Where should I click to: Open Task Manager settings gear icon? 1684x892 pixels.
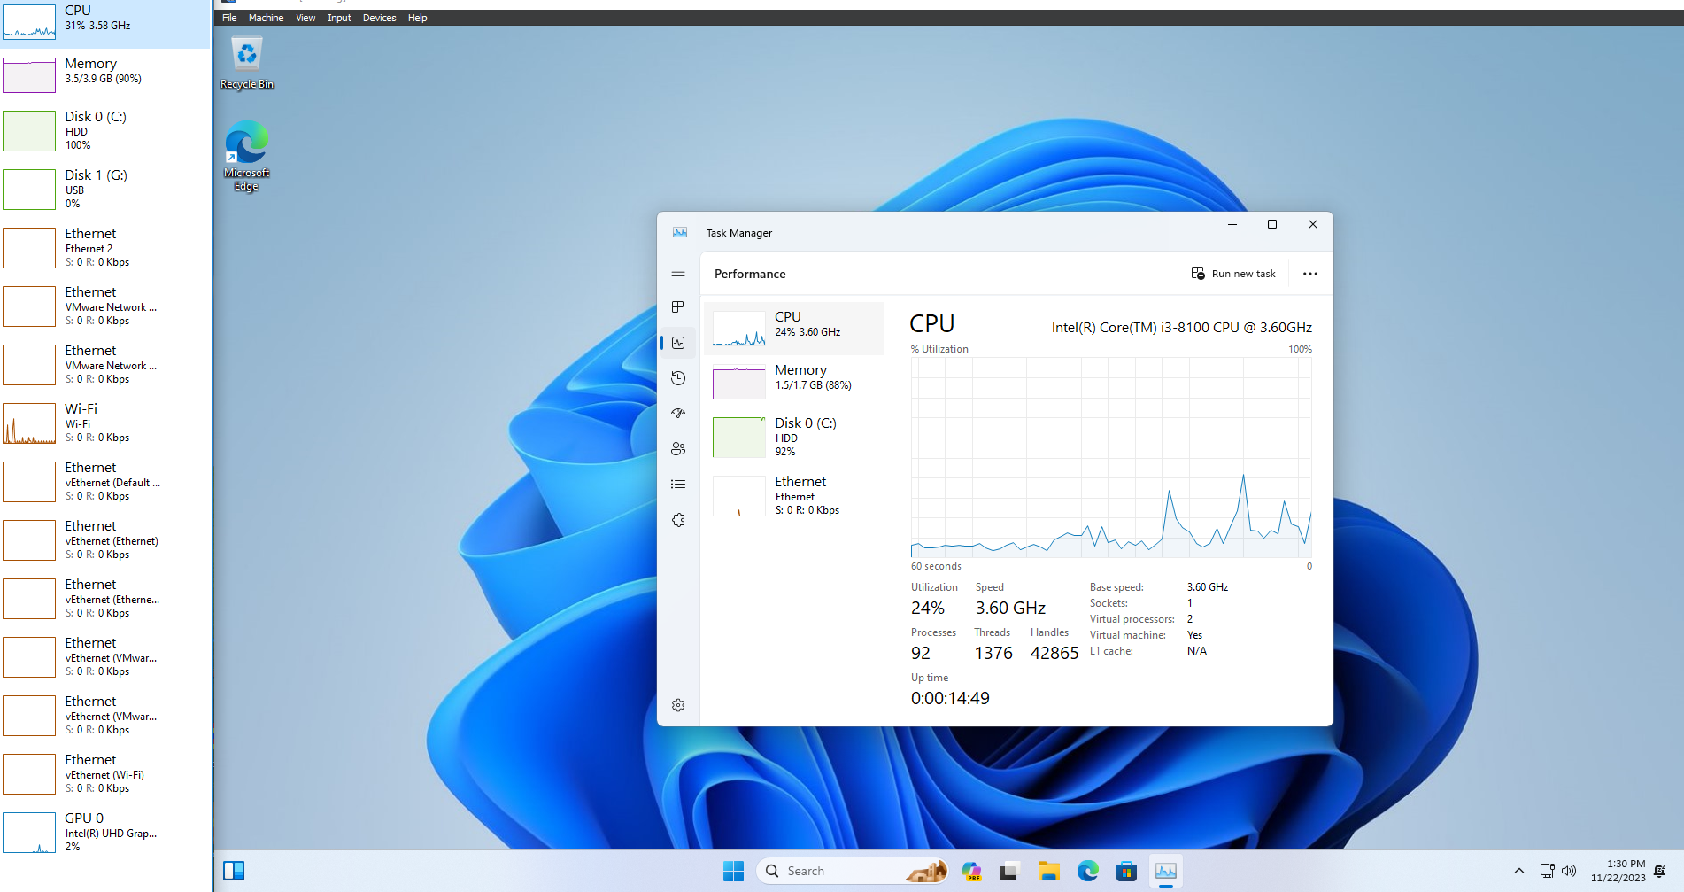click(x=678, y=705)
